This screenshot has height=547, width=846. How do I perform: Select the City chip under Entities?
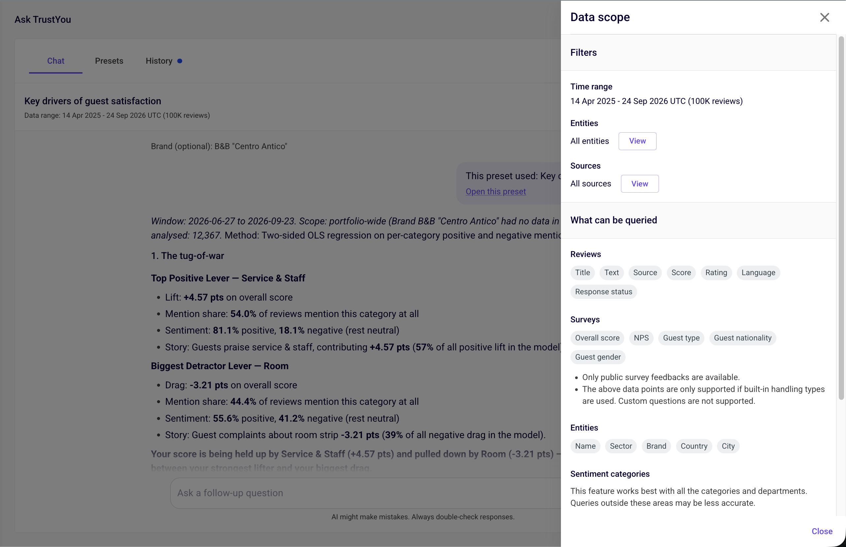click(x=728, y=446)
